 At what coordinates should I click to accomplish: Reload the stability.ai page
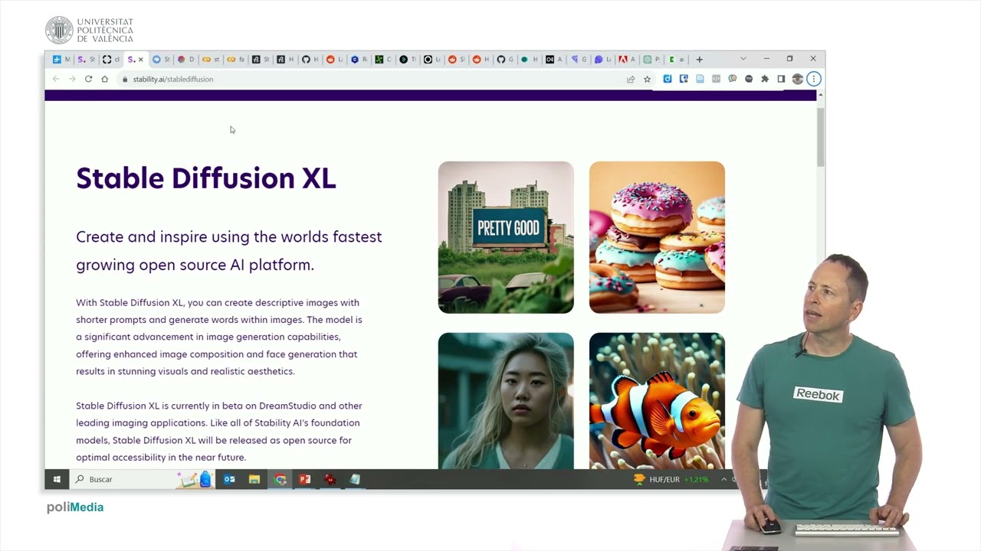pos(88,79)
